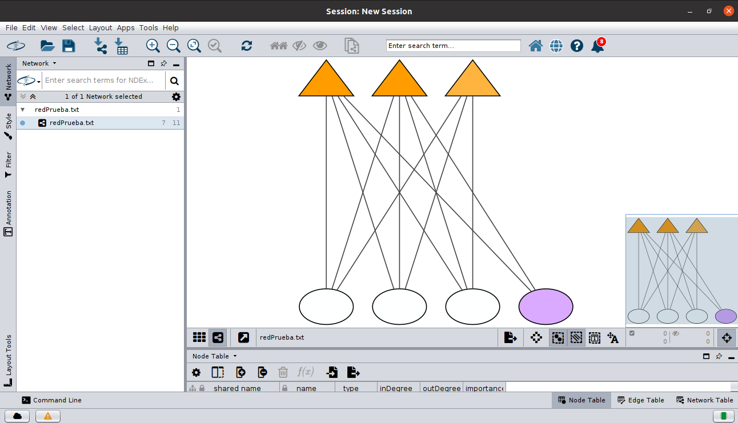The height and width of the screenshot is (423, 738).
Task: Open the Layout menu
Action: (x=101, y=27)
